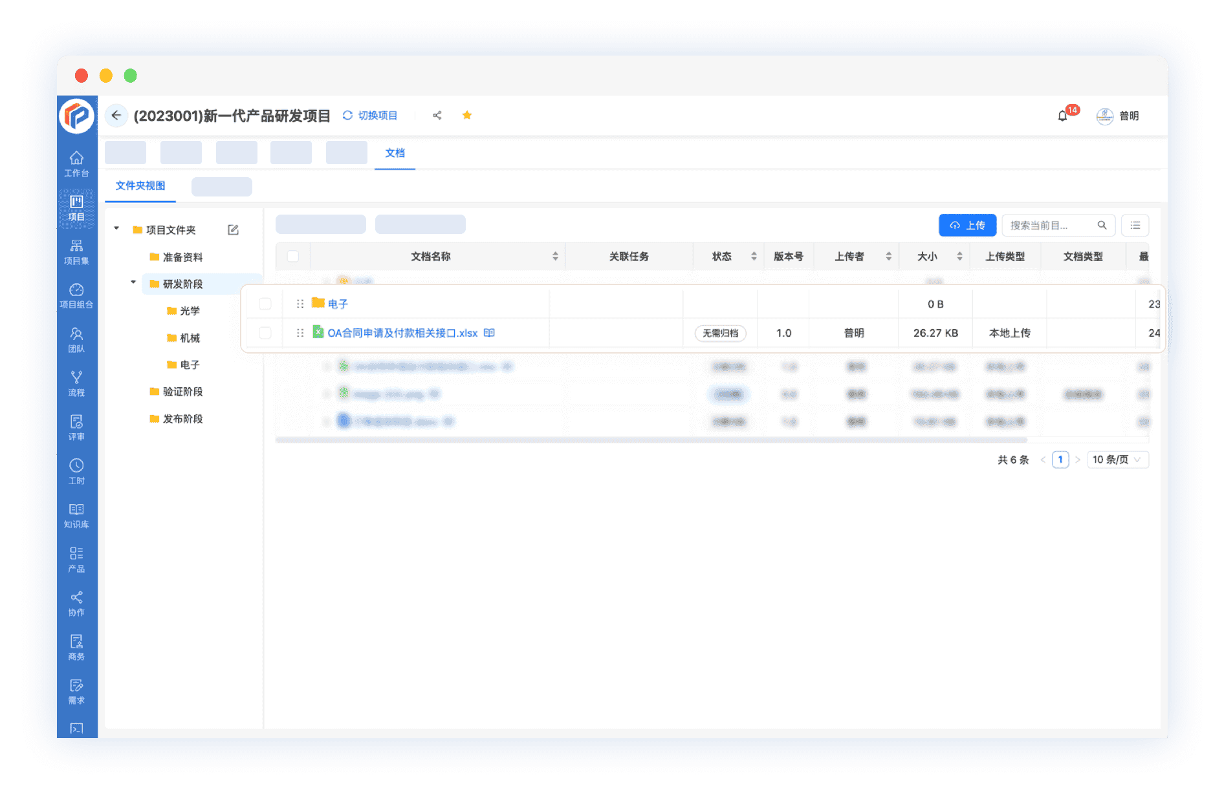Sort by 状态 column

pyautogui.click(x=754, y=257)
